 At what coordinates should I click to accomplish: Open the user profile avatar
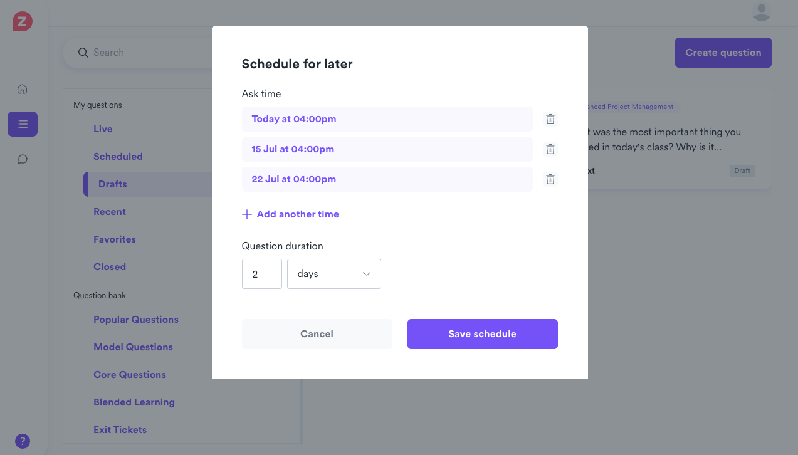(x=761, y=12)
